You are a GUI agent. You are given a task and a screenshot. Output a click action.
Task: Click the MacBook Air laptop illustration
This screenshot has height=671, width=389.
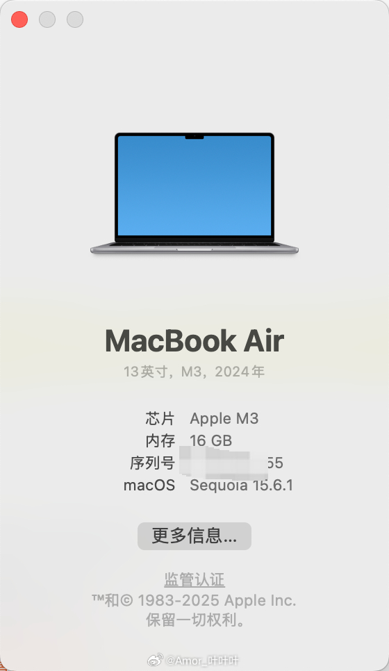[x=194, y=193]
